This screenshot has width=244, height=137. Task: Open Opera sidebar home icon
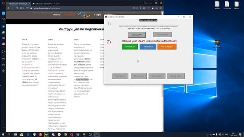pos(3,19)
